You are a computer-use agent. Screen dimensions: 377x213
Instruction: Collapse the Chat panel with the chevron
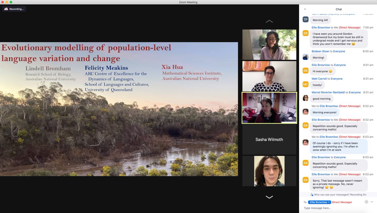coord(305,9)
